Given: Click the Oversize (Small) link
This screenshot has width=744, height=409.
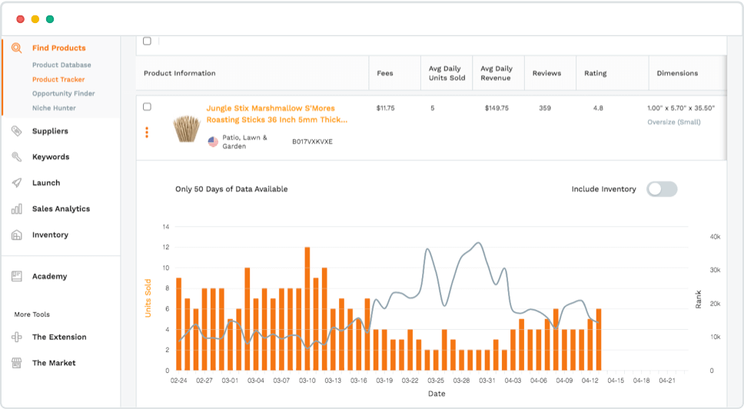Looking at the screenshot, I should coord(674,122).
